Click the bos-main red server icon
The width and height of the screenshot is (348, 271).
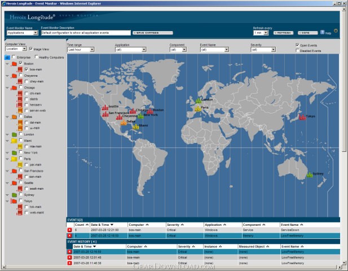pos(20,69)
